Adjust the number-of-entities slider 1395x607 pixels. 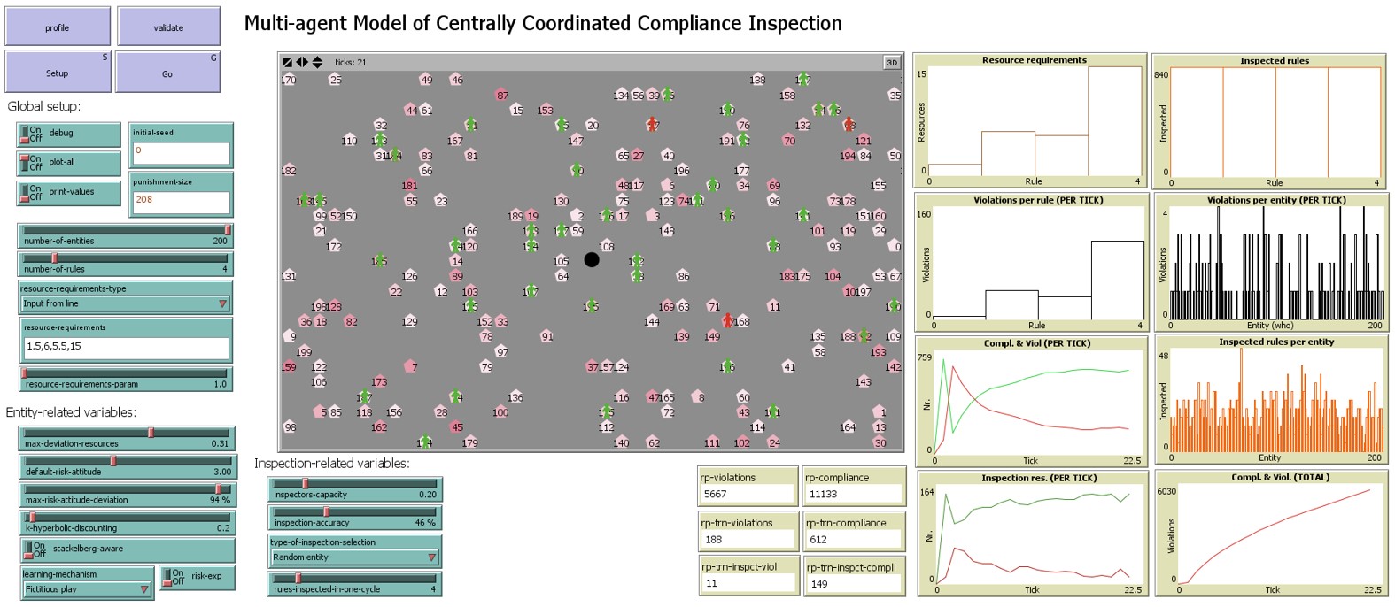(x=125, y=235)
